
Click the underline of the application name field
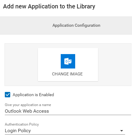[x=68, y=115]
